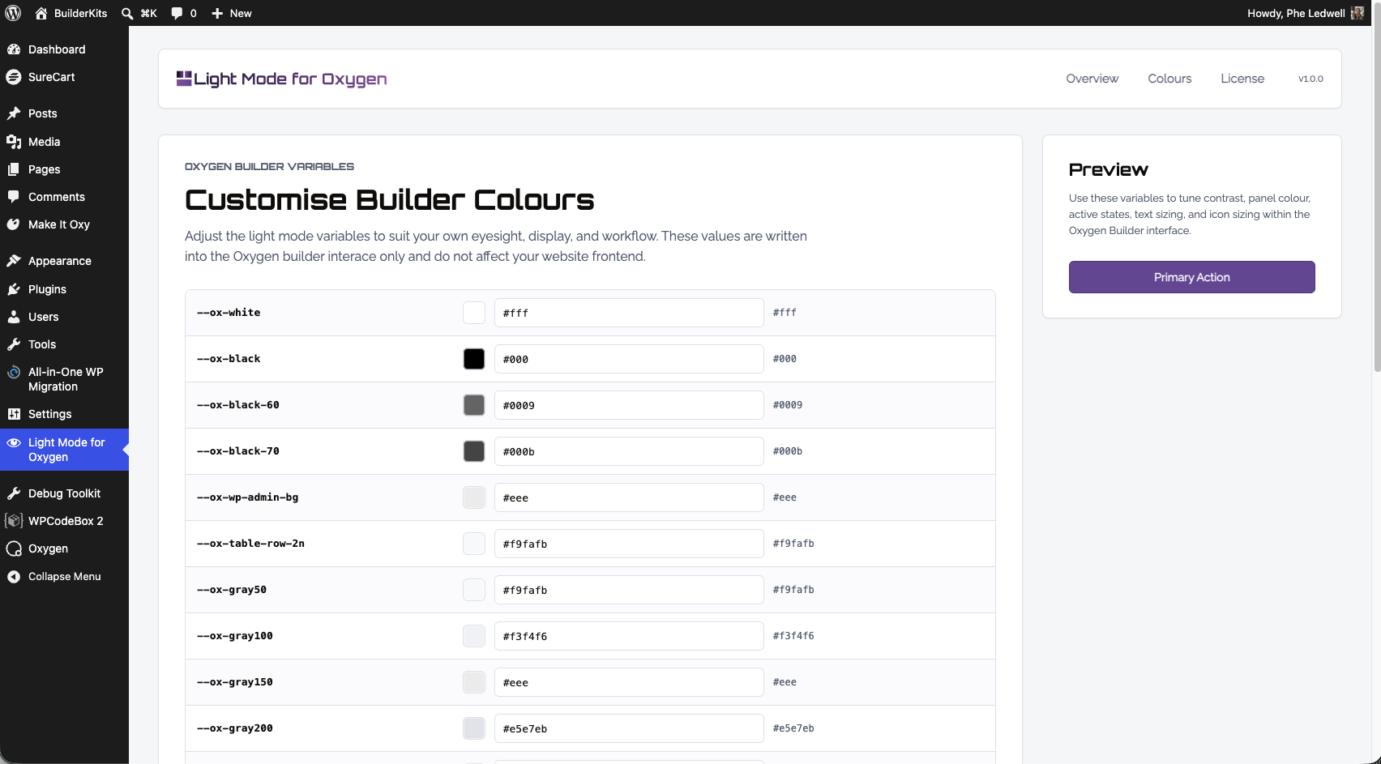The width and height of the screenshot is (1381, 764).
Task: Click the Debug Toolkit wrench icon
Action: coord(14,493)
